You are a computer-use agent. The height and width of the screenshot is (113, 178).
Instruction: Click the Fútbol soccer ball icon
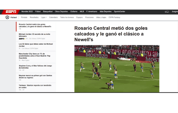click(7, 17)
